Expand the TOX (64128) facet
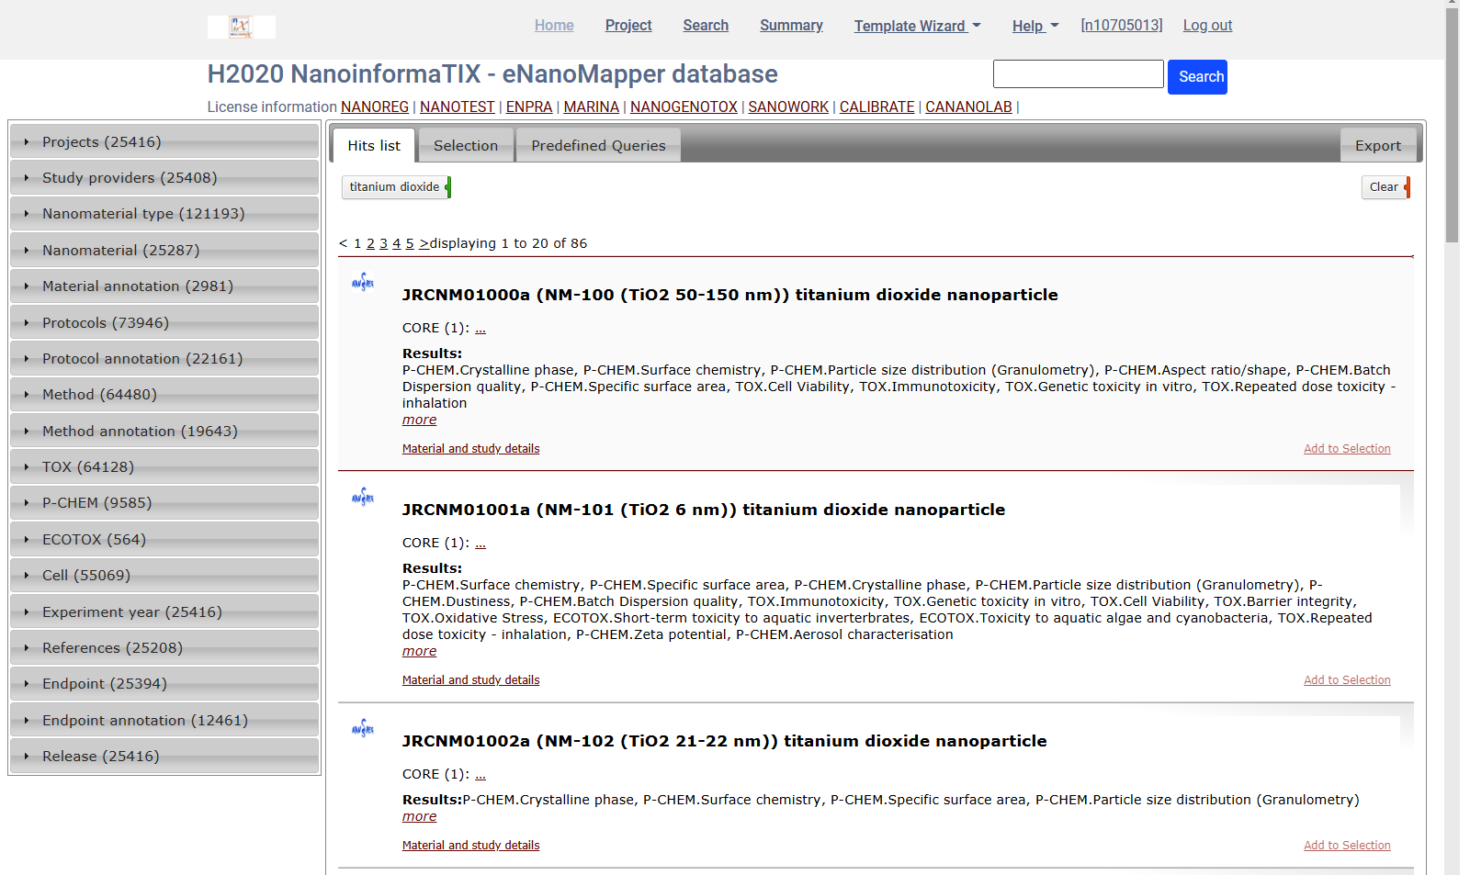Screen dimensions: 1470x875 pos(164,466)
